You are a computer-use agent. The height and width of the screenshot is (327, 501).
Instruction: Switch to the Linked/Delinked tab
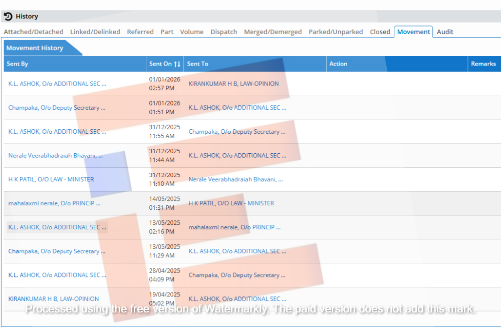click(95, 32)
